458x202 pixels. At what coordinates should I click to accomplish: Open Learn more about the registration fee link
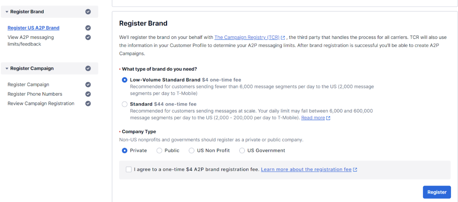306,169
